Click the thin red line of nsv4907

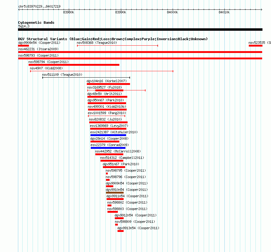(x=102, y=71)
